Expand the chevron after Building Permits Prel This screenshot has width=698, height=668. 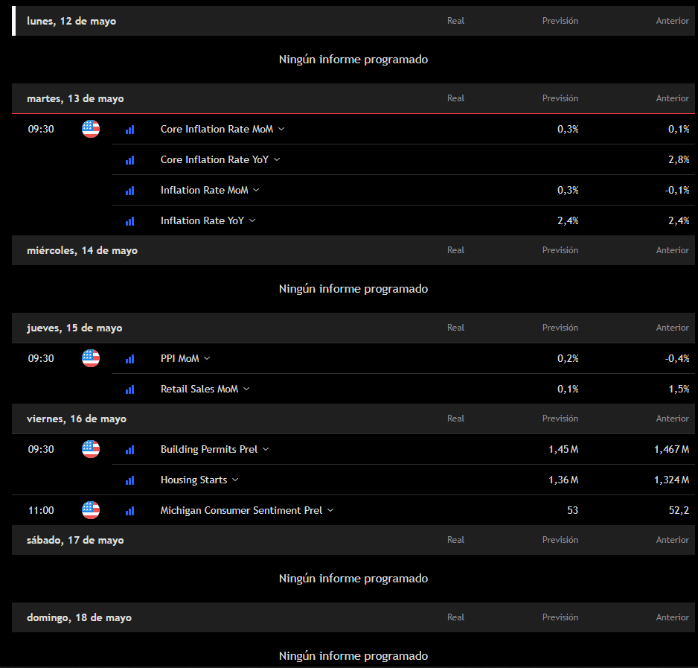pyautogui.click(x=266, y=449)
